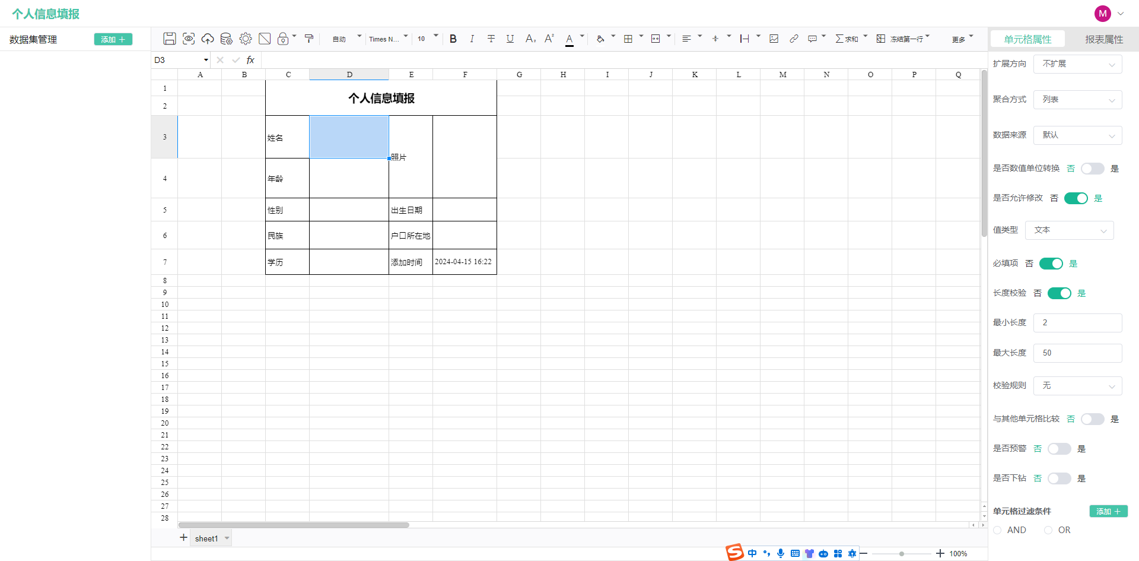Image resolution: width=1139 pixels, height=561 pixels.
Task: Select the OR radio button
Action: pos(1048,530)
